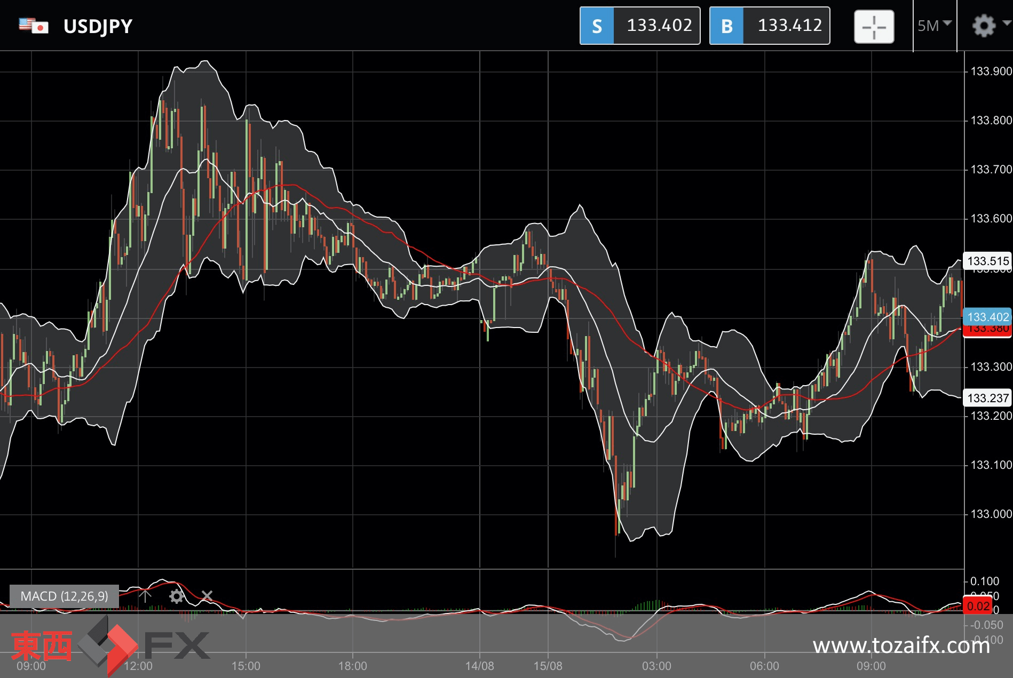Image resolution: width=1013 pixels, height=678 pixels.
Task: Click the 133.237 lower band price label
Action: point(987,398)
